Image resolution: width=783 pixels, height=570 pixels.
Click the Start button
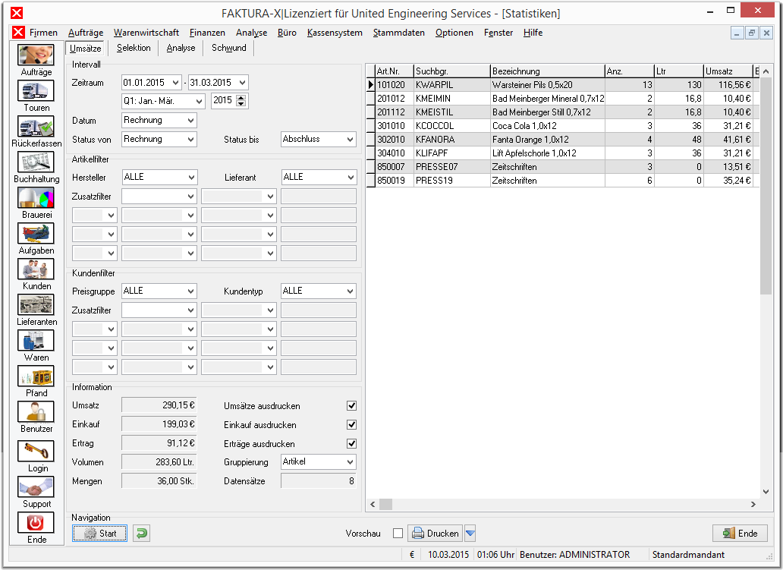pyautogui.click(x=100, y=533)
